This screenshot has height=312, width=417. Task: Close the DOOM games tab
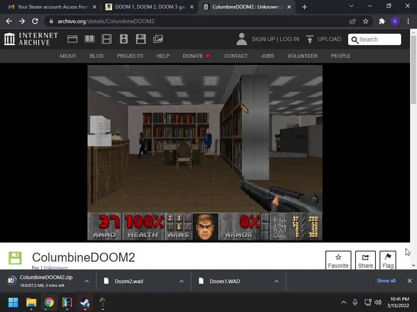192,7
